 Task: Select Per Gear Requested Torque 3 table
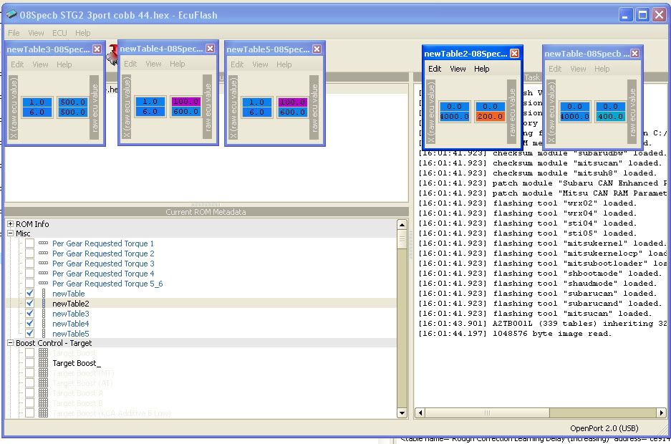pyautogui.click(x=103, y=264)
